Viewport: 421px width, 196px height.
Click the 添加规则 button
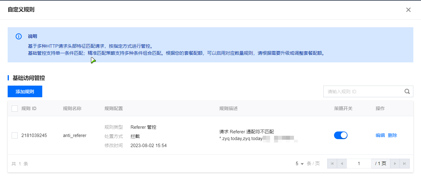(x=25, y=91)
